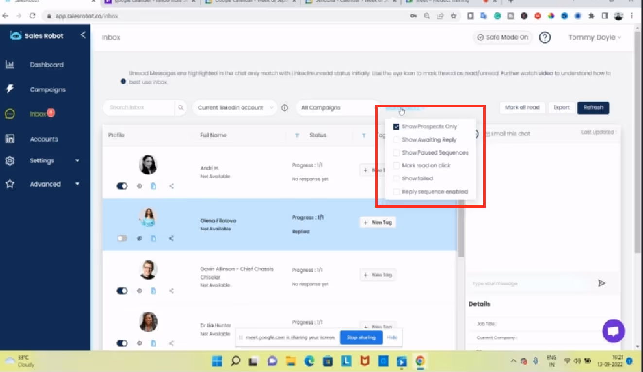Enable the Show failed filter
This screenshot has height=372, width=643.
396,178
